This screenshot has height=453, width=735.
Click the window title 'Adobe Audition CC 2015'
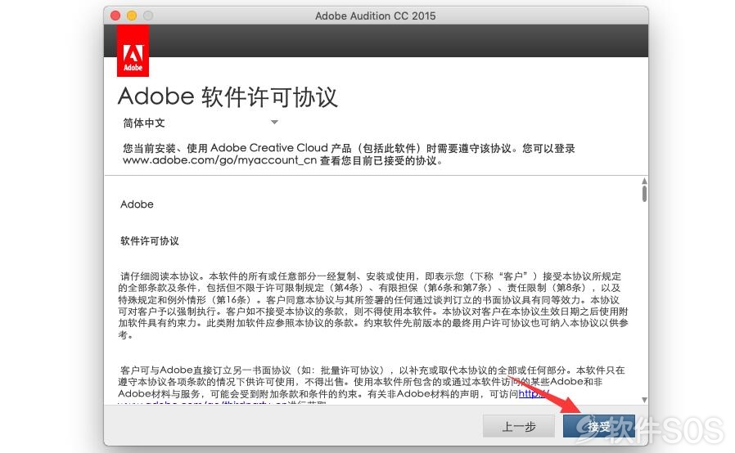(x=376, y=16)
